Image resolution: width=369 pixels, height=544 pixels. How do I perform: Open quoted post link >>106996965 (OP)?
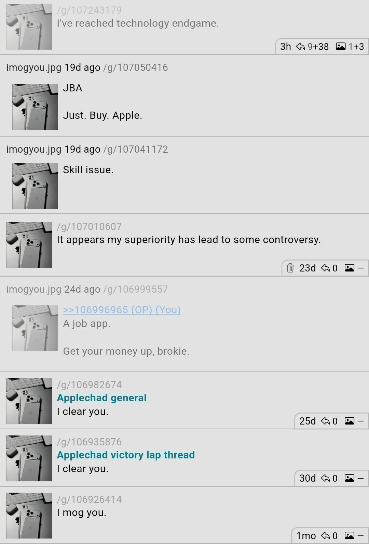(122, 309)
